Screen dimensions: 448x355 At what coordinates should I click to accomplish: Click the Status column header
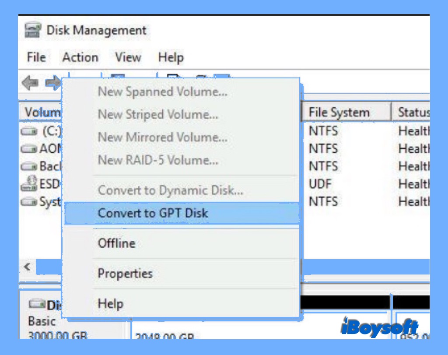[413, 112]
